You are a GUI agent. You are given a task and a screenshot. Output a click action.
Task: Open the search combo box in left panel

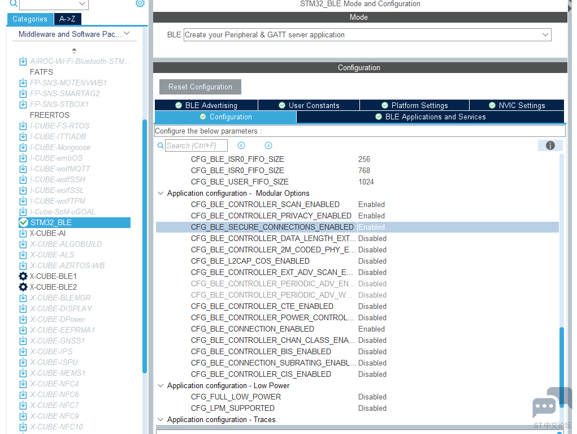[x=54, y=4]
